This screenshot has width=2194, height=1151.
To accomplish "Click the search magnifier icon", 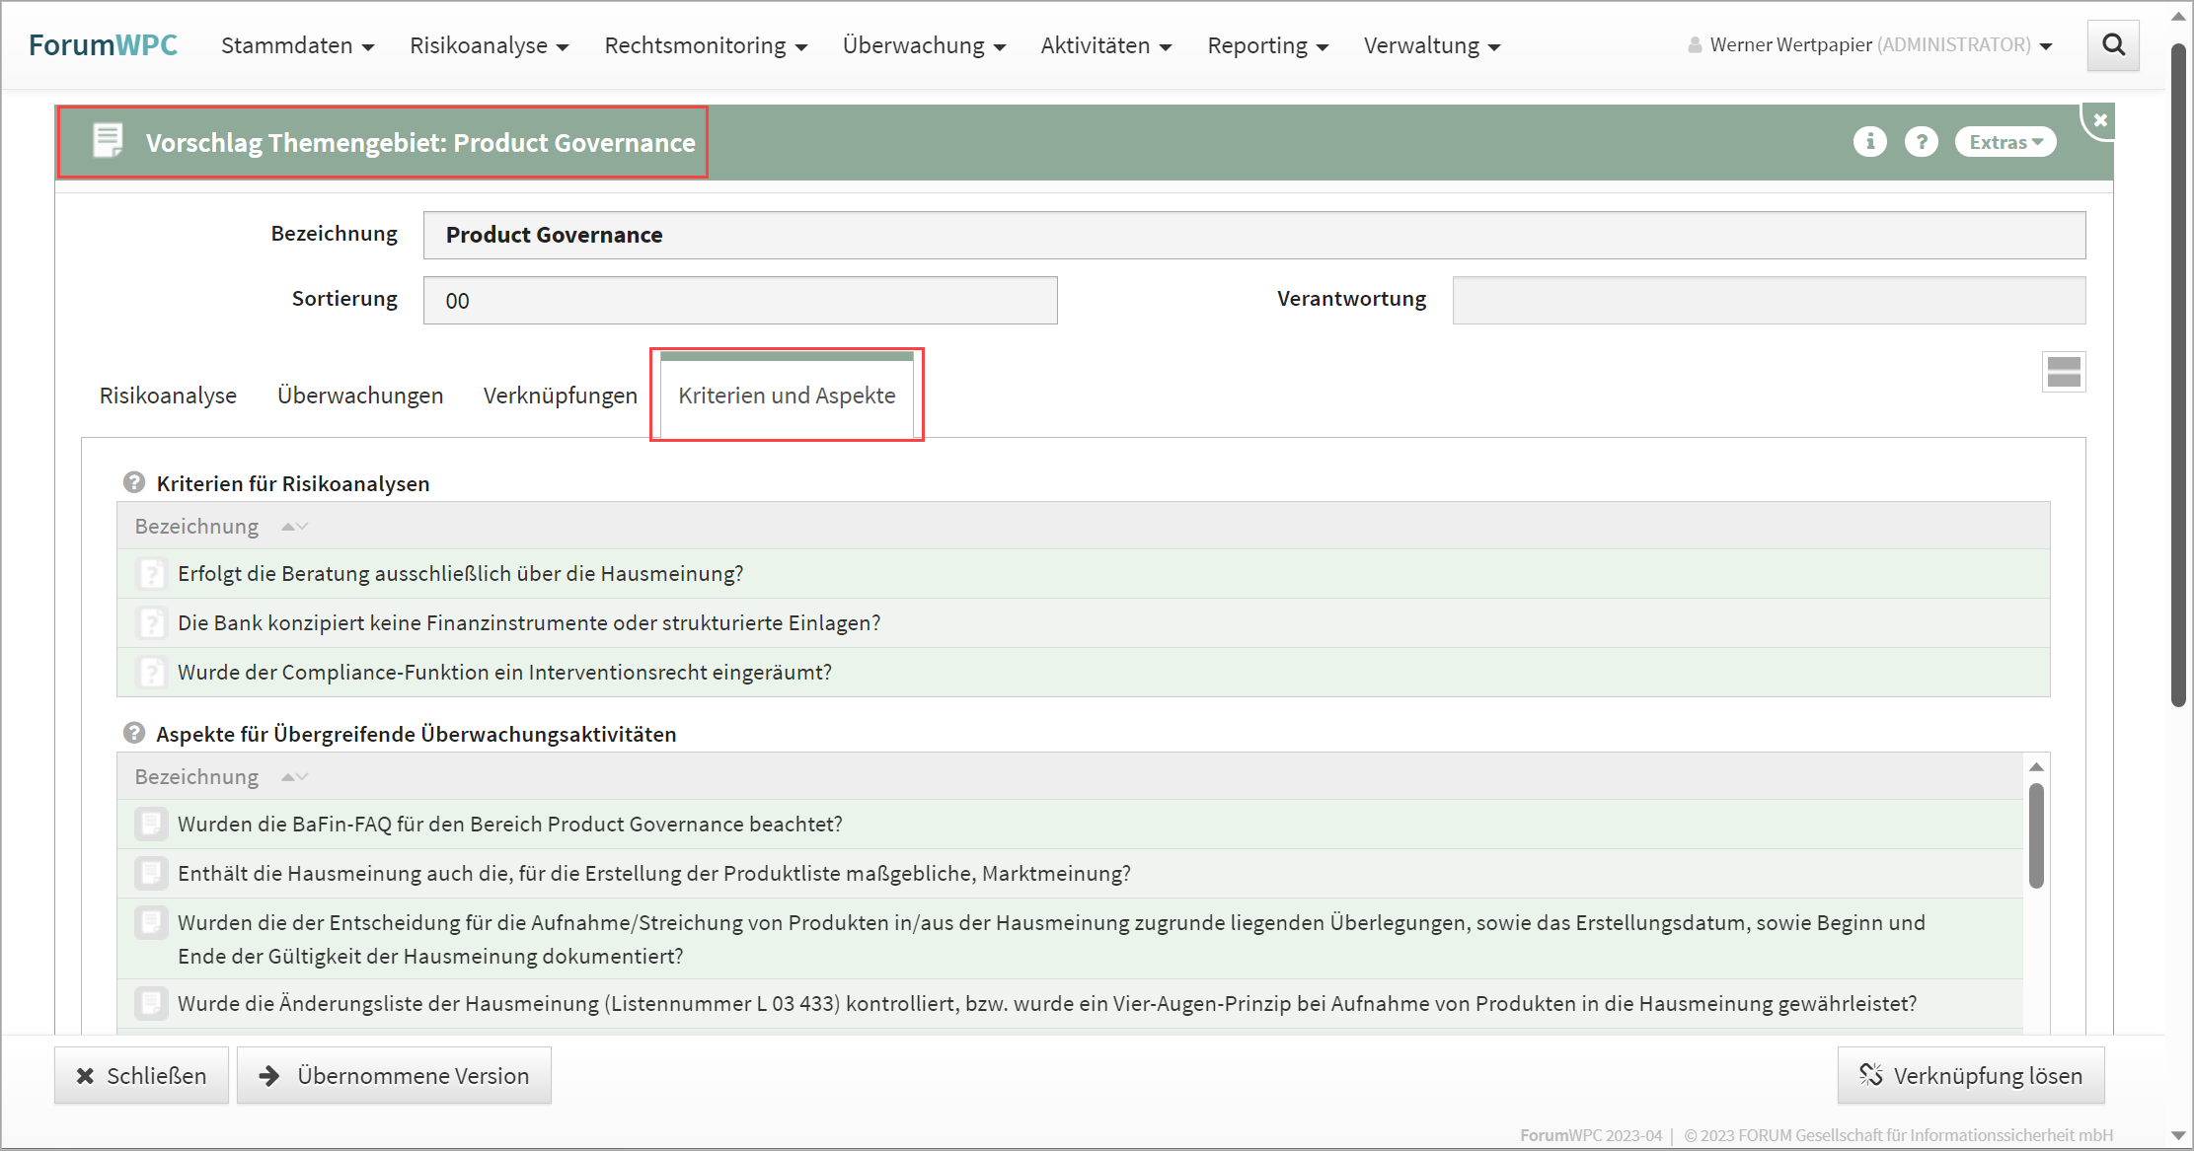I will [x=2113, y=45].
